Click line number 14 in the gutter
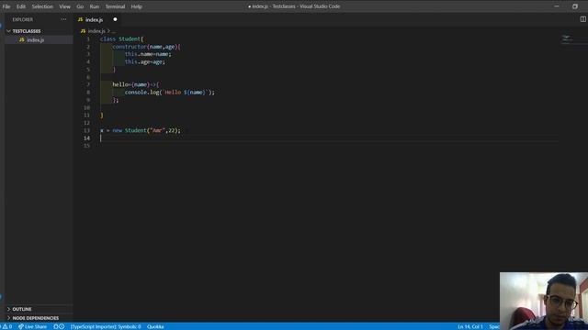The height and width of the screenshot is (330, 588). tap(86, 138)
